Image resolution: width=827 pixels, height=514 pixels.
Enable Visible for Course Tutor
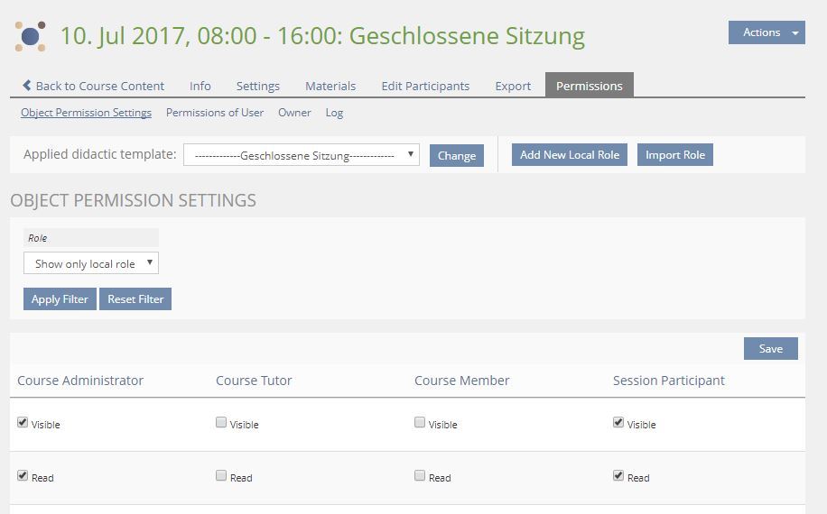coord(221,422)
